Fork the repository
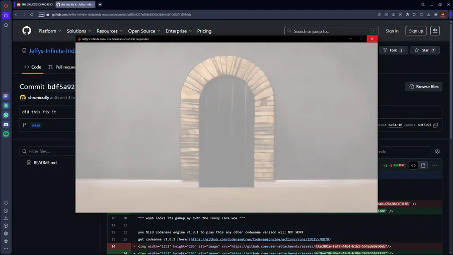453x255 pixels. pos(394,50)
